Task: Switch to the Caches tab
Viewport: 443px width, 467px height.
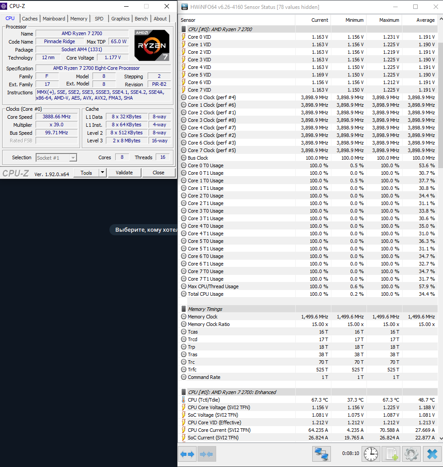Action: (30, 19)
